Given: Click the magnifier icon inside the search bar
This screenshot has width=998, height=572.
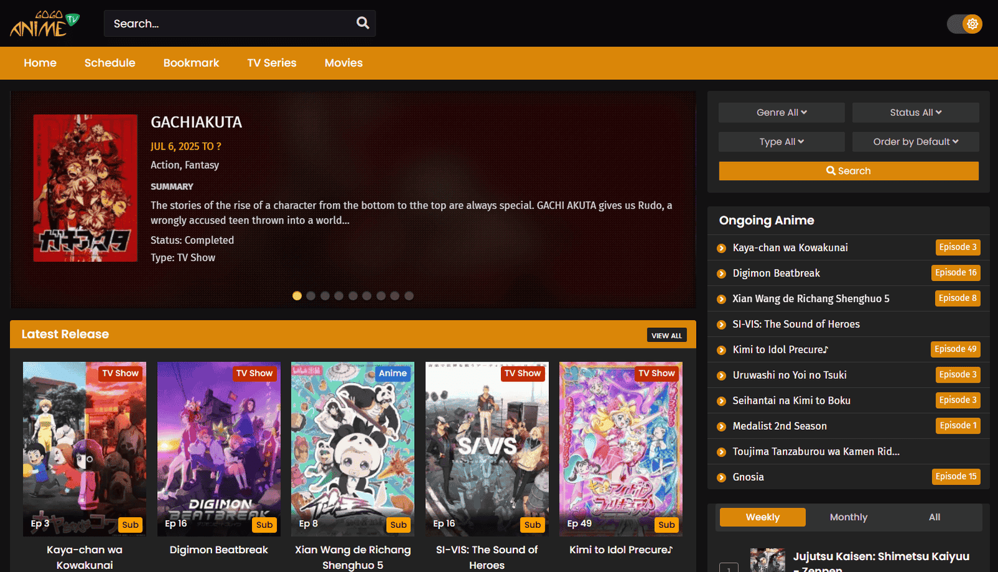Looking at the screenshot, I should (363, 22).
